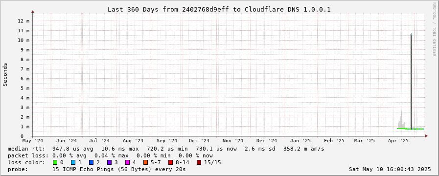Screen dimensions: 439x176
Task: Click the purple loss color 3 swatch
Action: click(109, 162)
